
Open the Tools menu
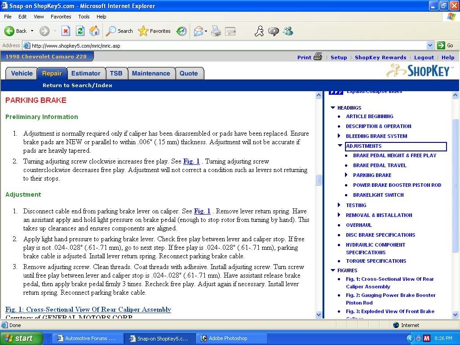[84, 17]
